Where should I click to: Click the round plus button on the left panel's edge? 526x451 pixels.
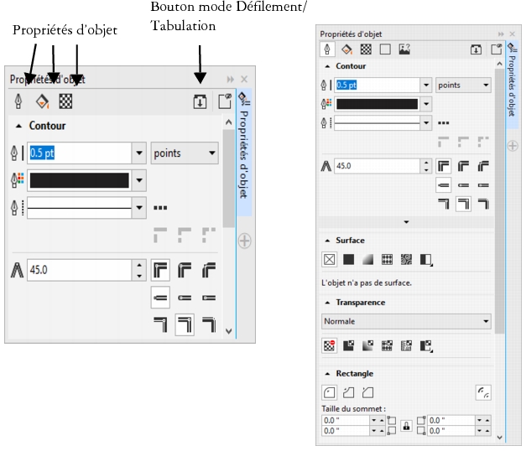(x=244, y=241)
